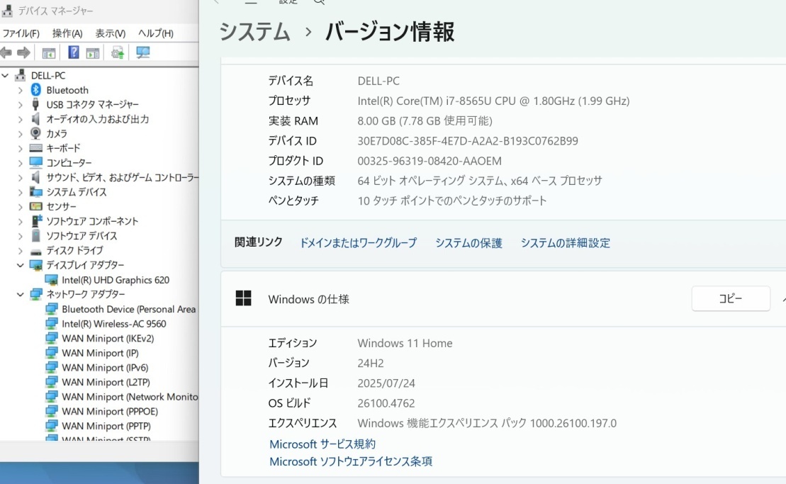The width and height of the screenshot is (786, 484).
Task: Open Microsoft ソフトウェアライセンス条項 link
Action: click(350, 461)
